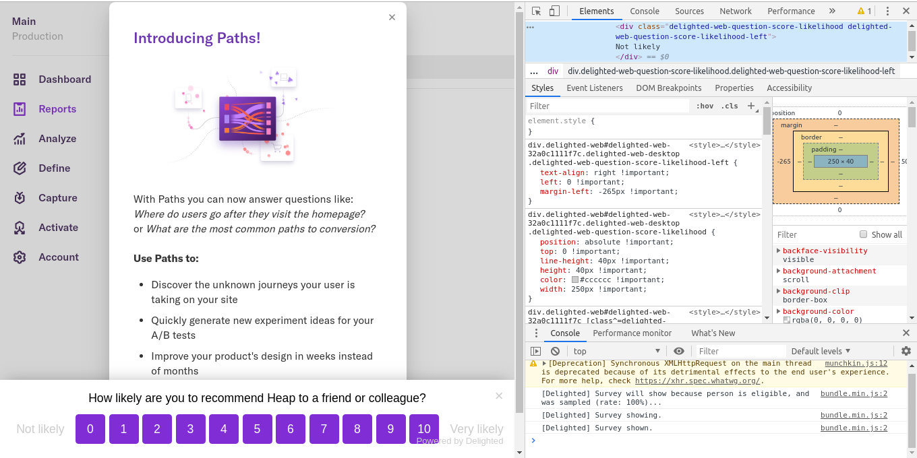Switch to the Console tab in DevTools
Image resolution: width=917 pixels, height=458 pixels.
click(645, 11)
